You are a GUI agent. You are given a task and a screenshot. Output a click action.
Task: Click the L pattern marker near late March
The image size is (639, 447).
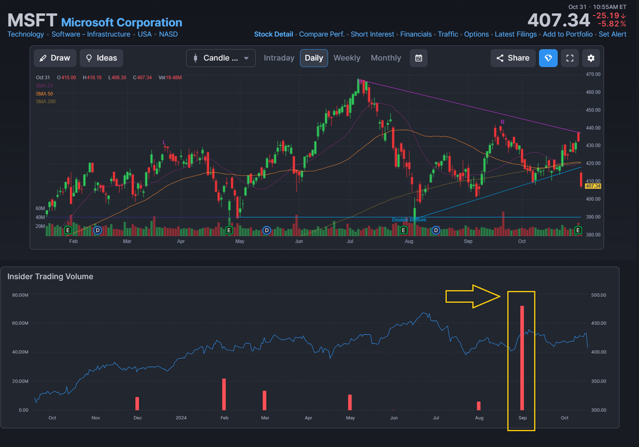pos(164,142)
